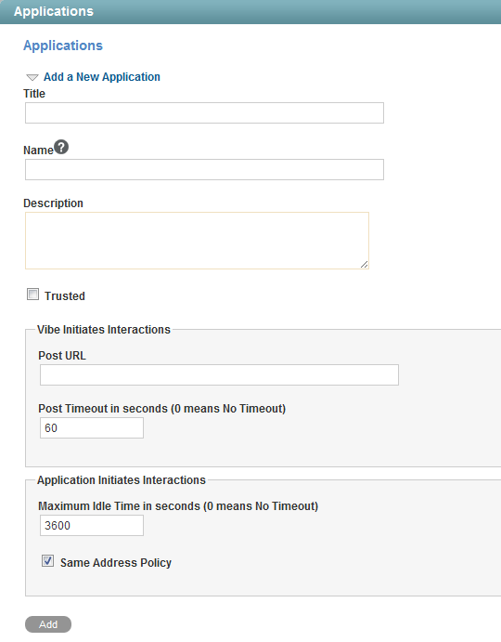The width and height of the screenshot is (501, 642).
Task: Click the Description box resize grip
Action: [364, 265]
